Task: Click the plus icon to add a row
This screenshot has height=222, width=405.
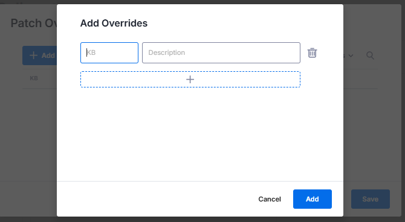Action: click(x=190, y=80)
